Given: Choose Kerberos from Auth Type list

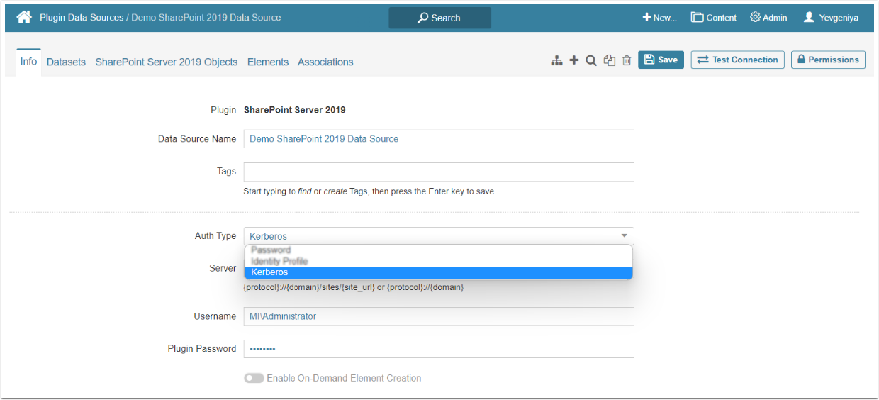Looking at the screenshot, I should 438,273.
